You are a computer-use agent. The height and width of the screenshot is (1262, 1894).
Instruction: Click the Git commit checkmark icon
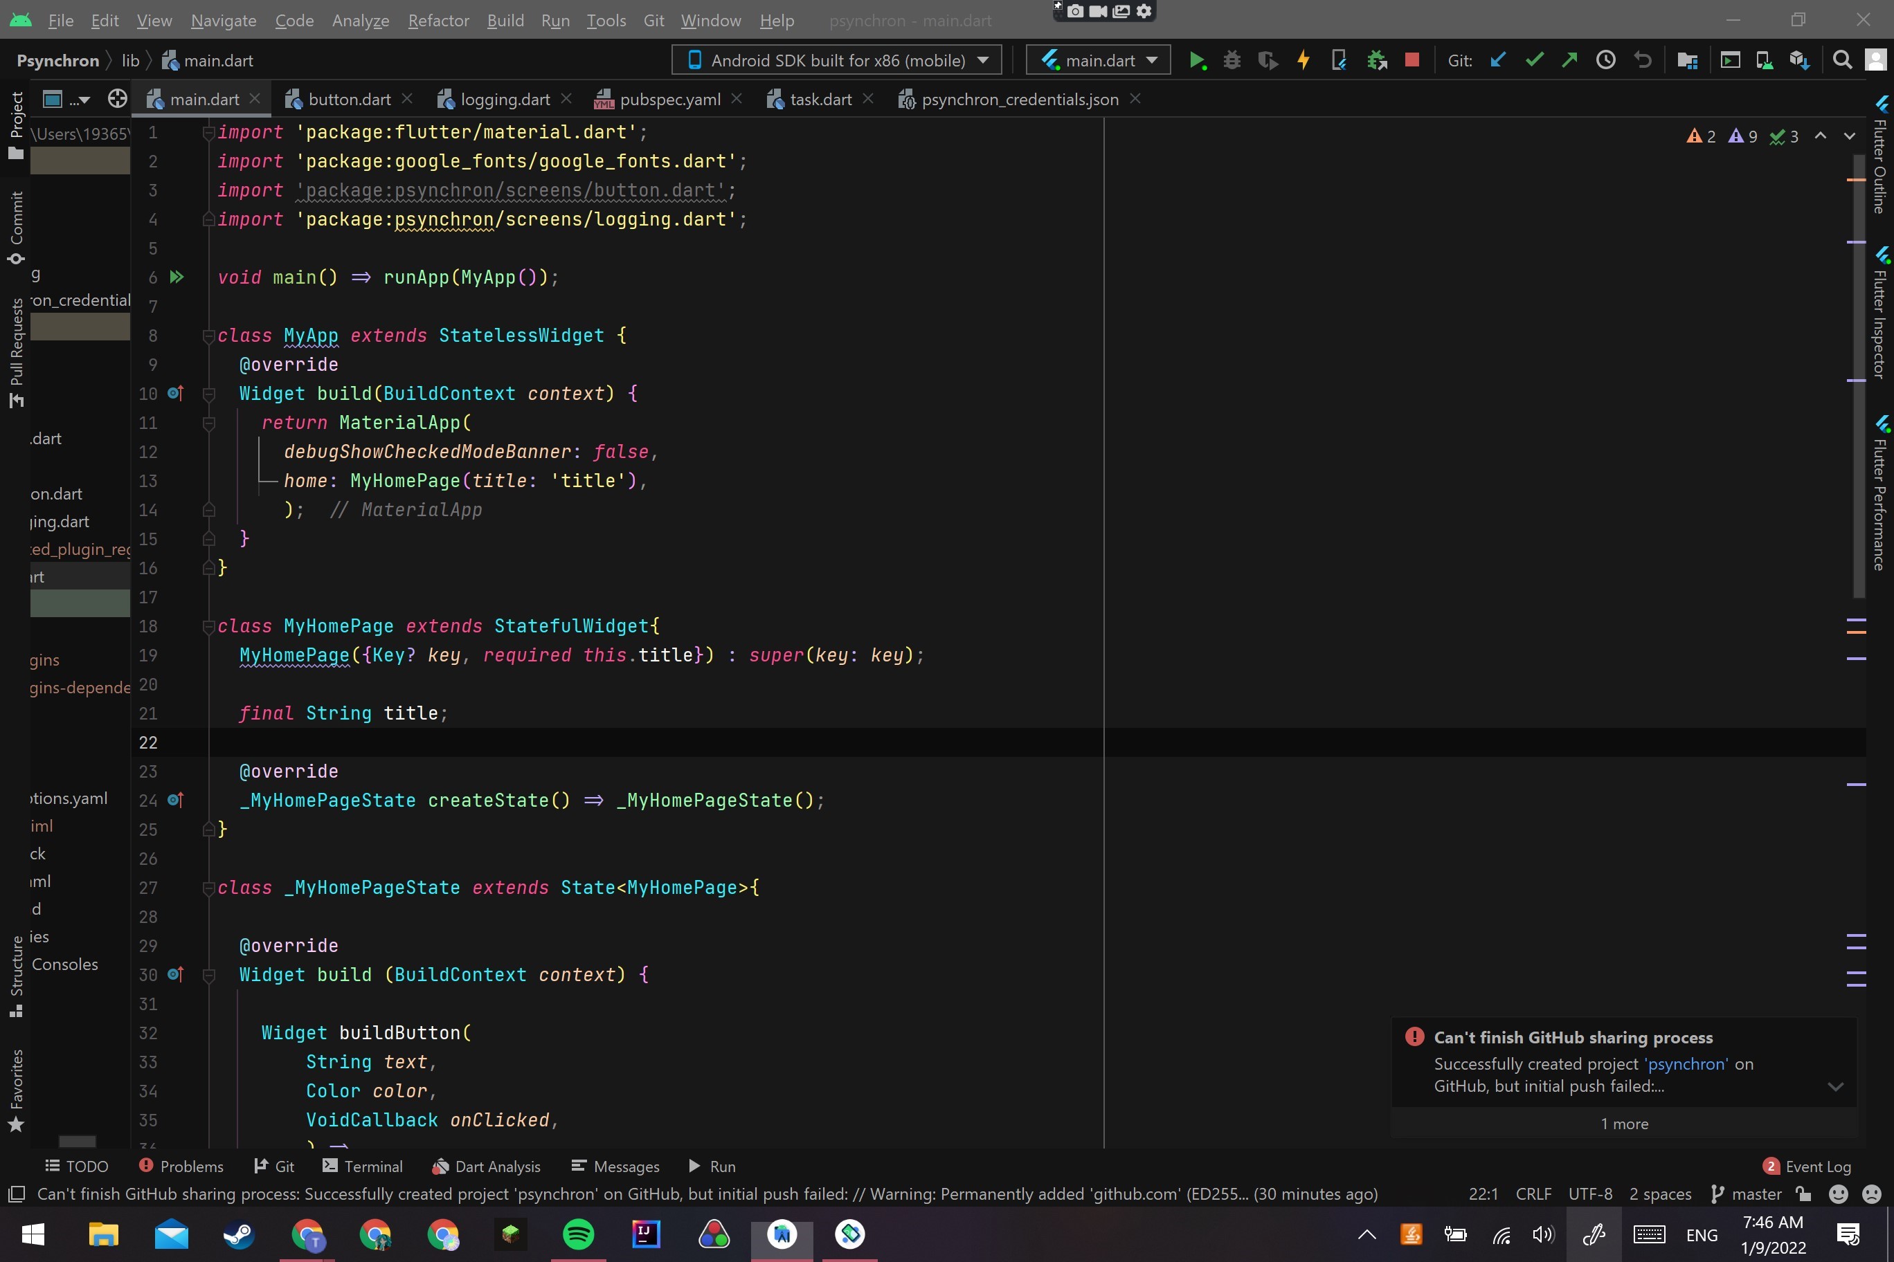[1534, 60]
